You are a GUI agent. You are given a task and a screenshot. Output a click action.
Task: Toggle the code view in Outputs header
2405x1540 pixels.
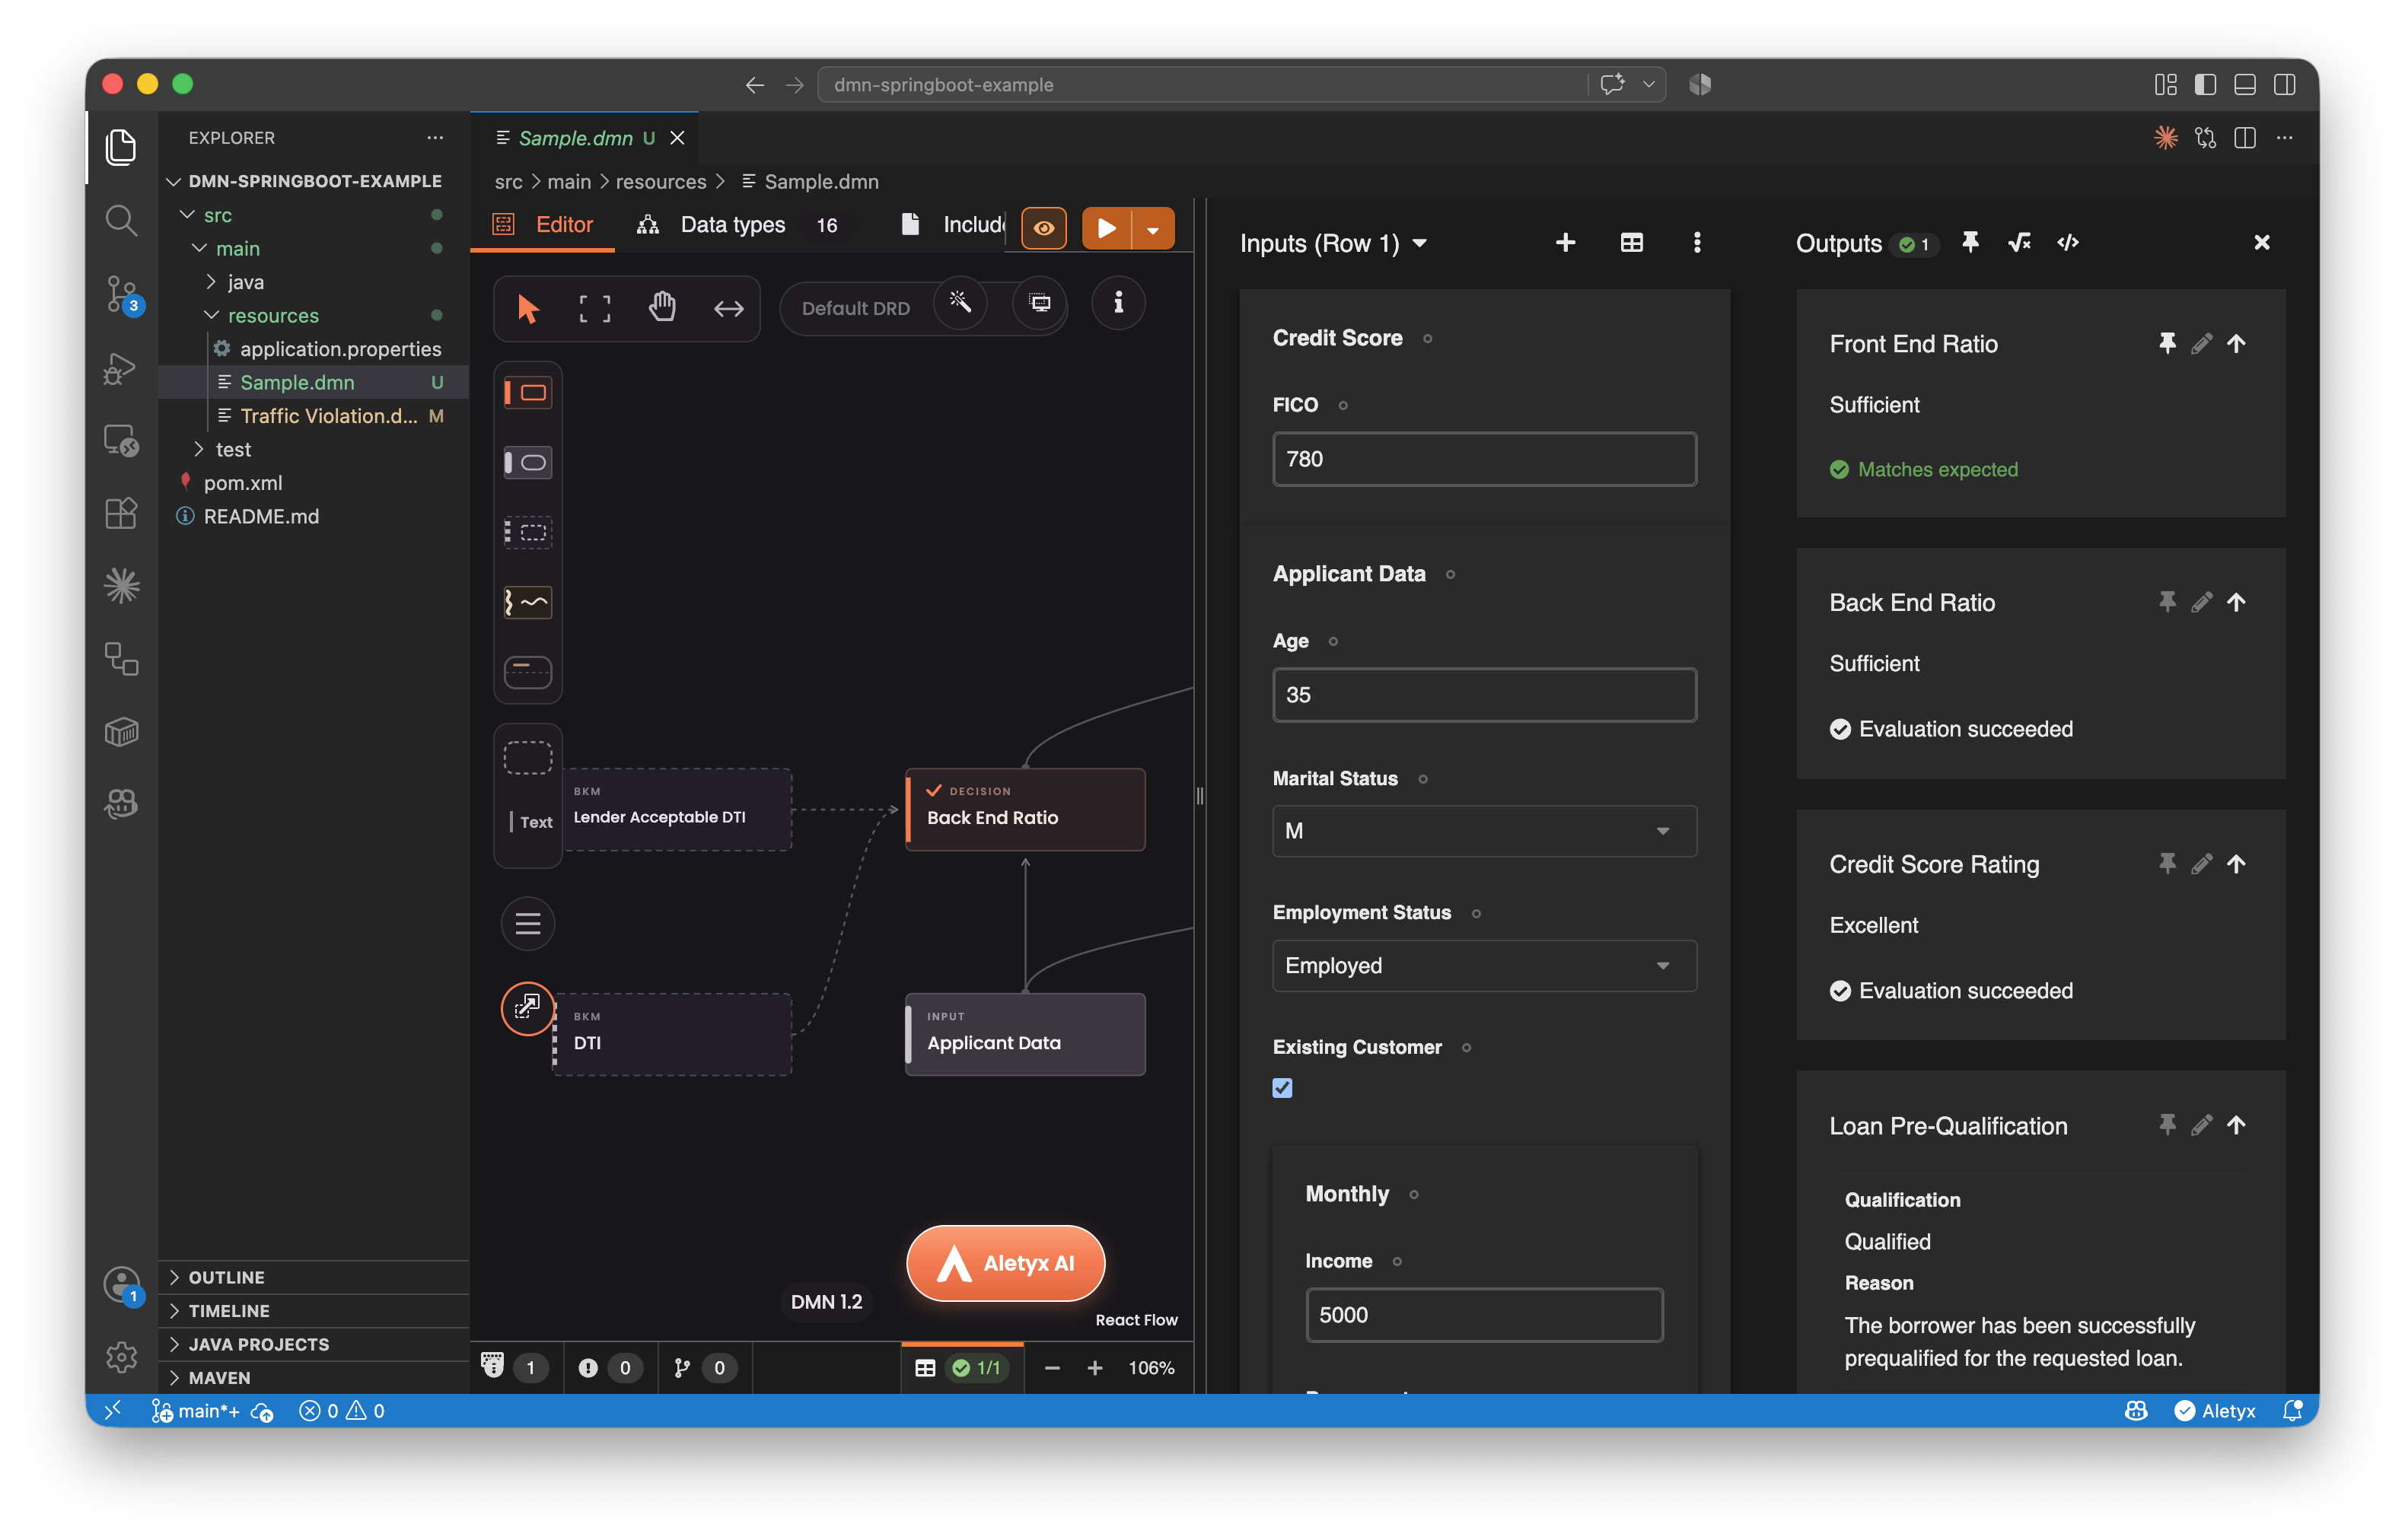pos(2068,242)
